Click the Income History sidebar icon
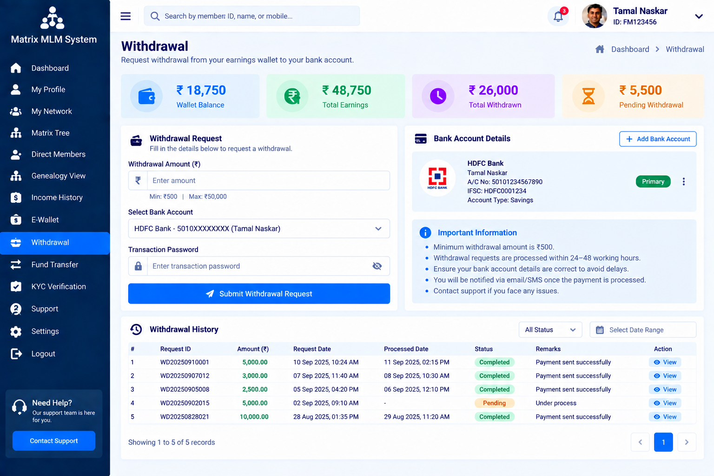 point(16,198)
